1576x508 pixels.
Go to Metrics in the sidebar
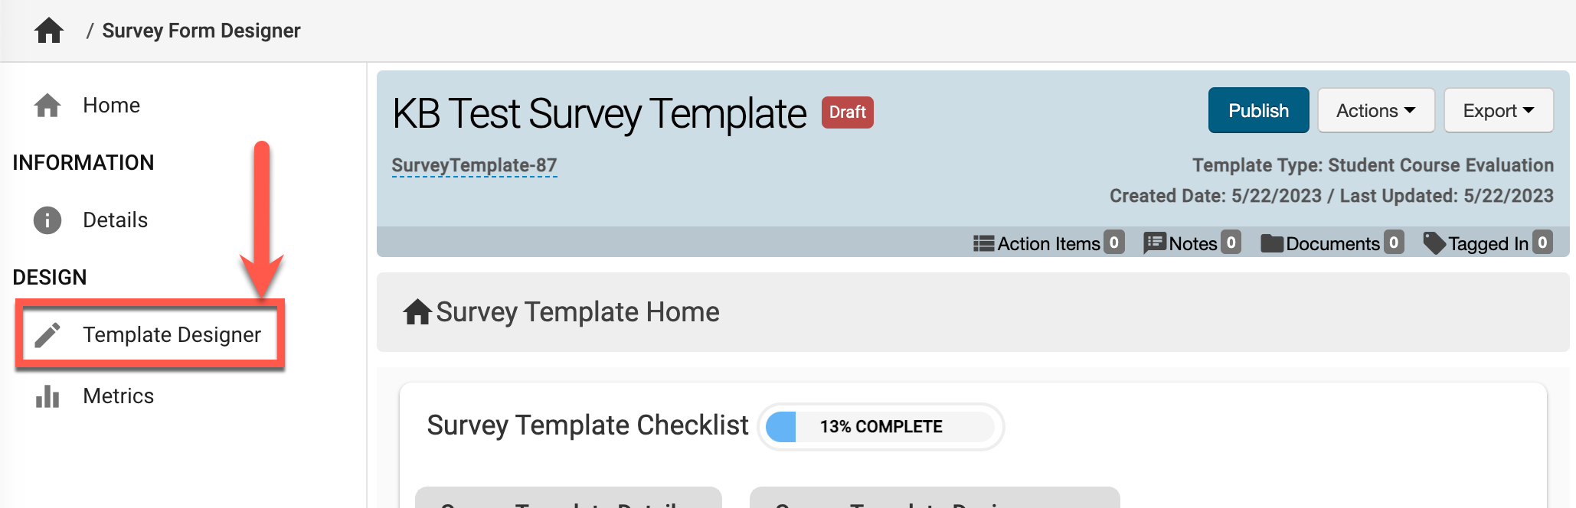tap(118, 396)
